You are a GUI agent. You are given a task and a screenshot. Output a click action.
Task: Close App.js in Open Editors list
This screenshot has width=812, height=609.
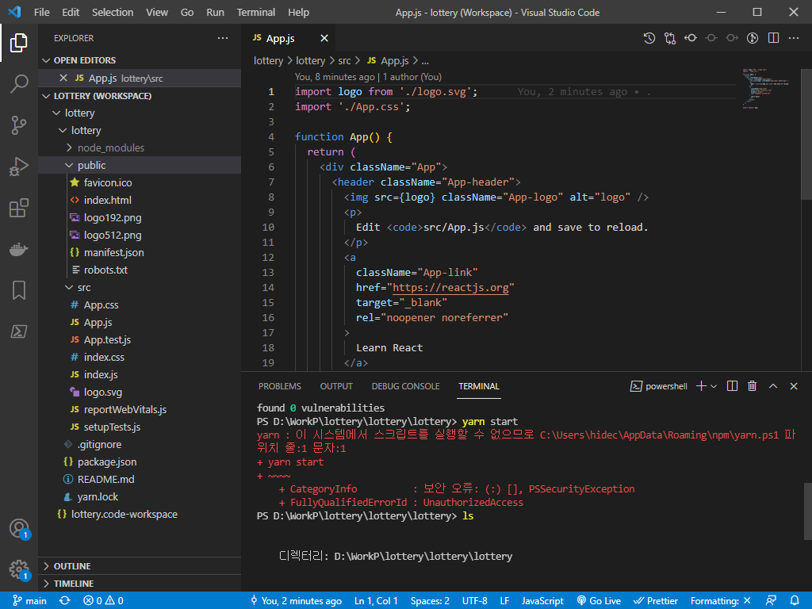tap(63, 78)
